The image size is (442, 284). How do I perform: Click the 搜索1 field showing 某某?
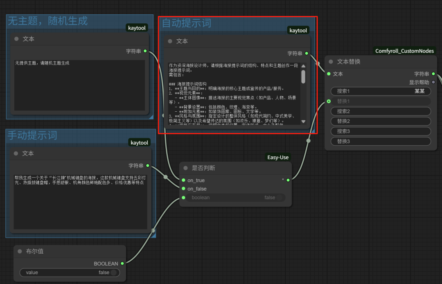(x=381, y=91)
